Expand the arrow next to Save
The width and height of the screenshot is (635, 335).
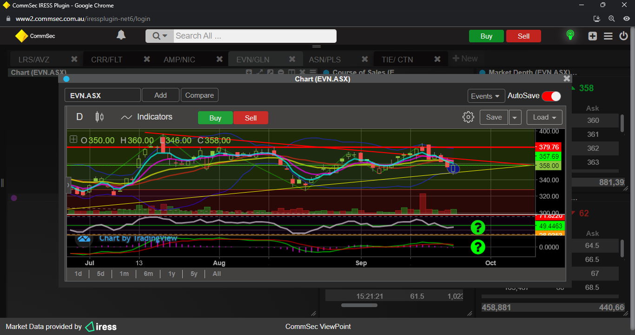515,117
